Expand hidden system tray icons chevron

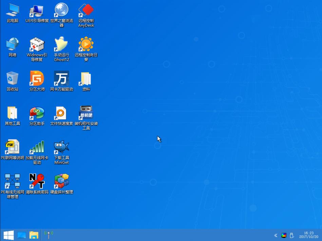click(x=276, y=235)
